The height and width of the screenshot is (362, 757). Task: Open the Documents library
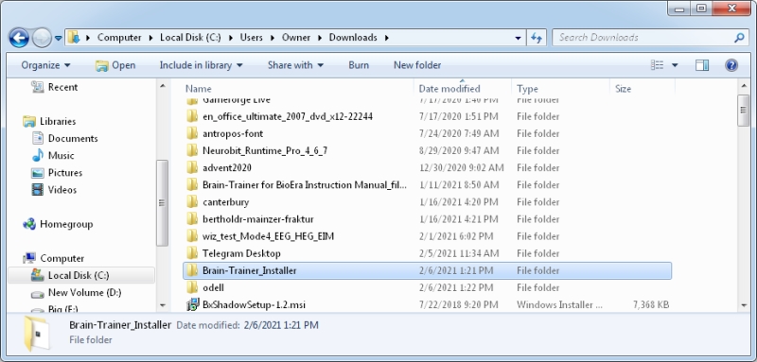[64, 138]
